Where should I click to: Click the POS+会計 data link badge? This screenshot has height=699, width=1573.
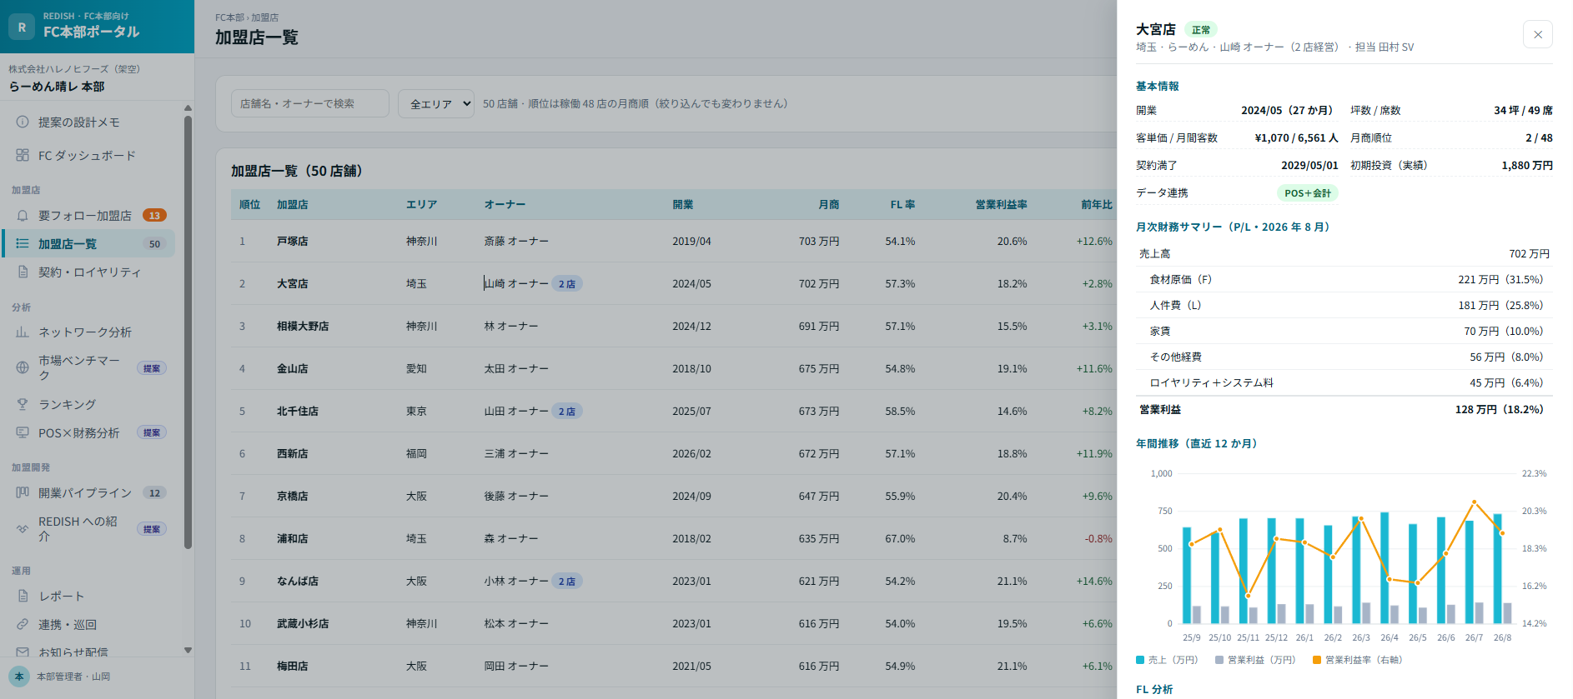tap(1308, 192)
